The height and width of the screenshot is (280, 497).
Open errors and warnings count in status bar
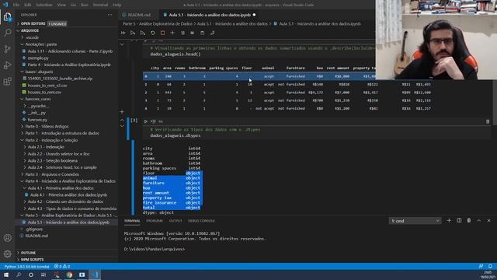click(62, 267)
